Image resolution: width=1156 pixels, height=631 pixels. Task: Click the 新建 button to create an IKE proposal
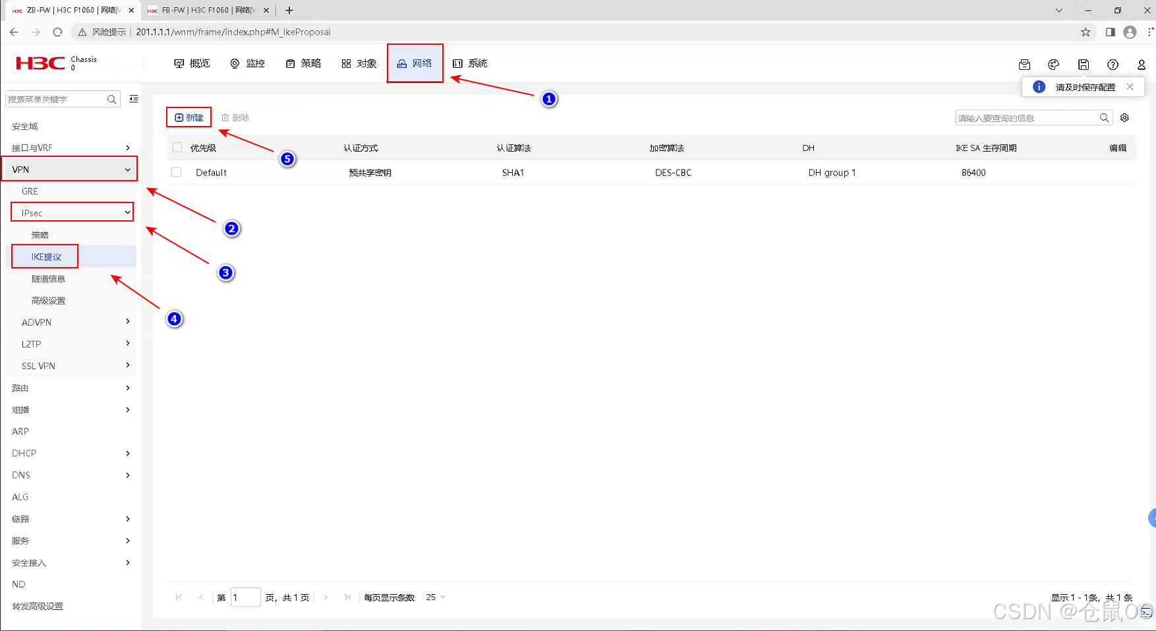coord(188,117)
